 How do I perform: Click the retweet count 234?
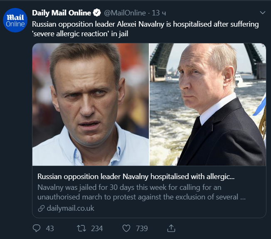(97, 228)
